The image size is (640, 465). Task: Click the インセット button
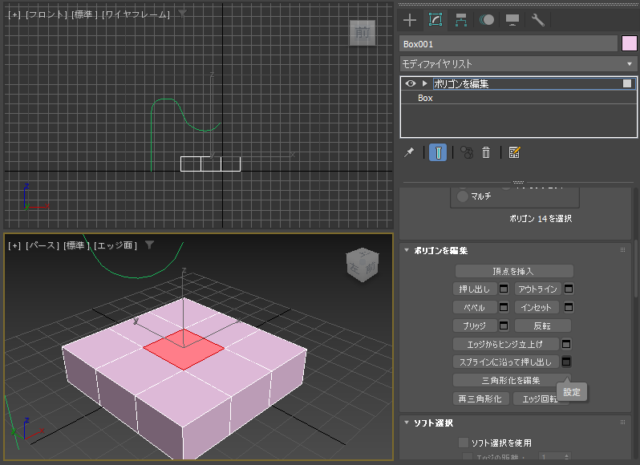(x=537, y=307)
